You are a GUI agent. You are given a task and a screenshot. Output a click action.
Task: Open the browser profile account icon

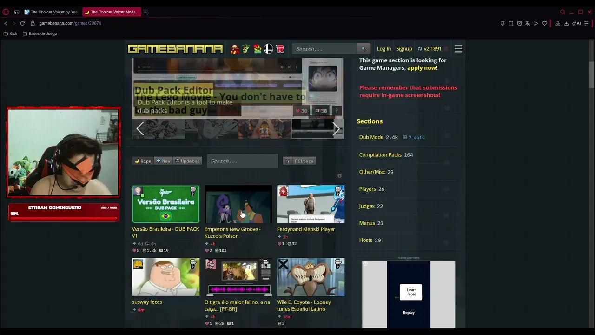558,23
